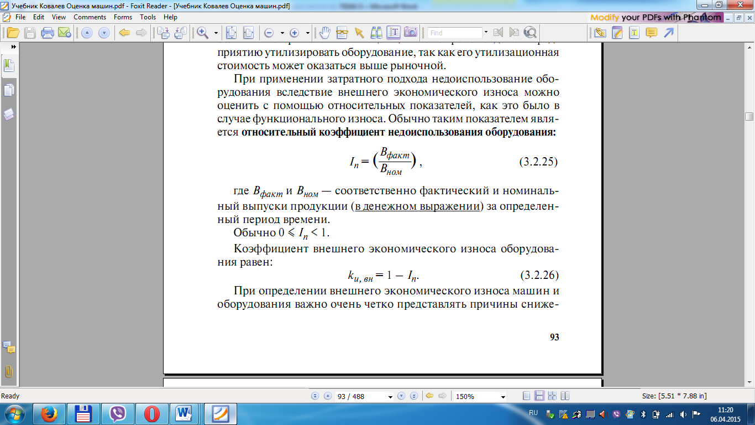Open Firefox from the taskbar
This screenshot has height=425, width=755.
coord(50,414)
